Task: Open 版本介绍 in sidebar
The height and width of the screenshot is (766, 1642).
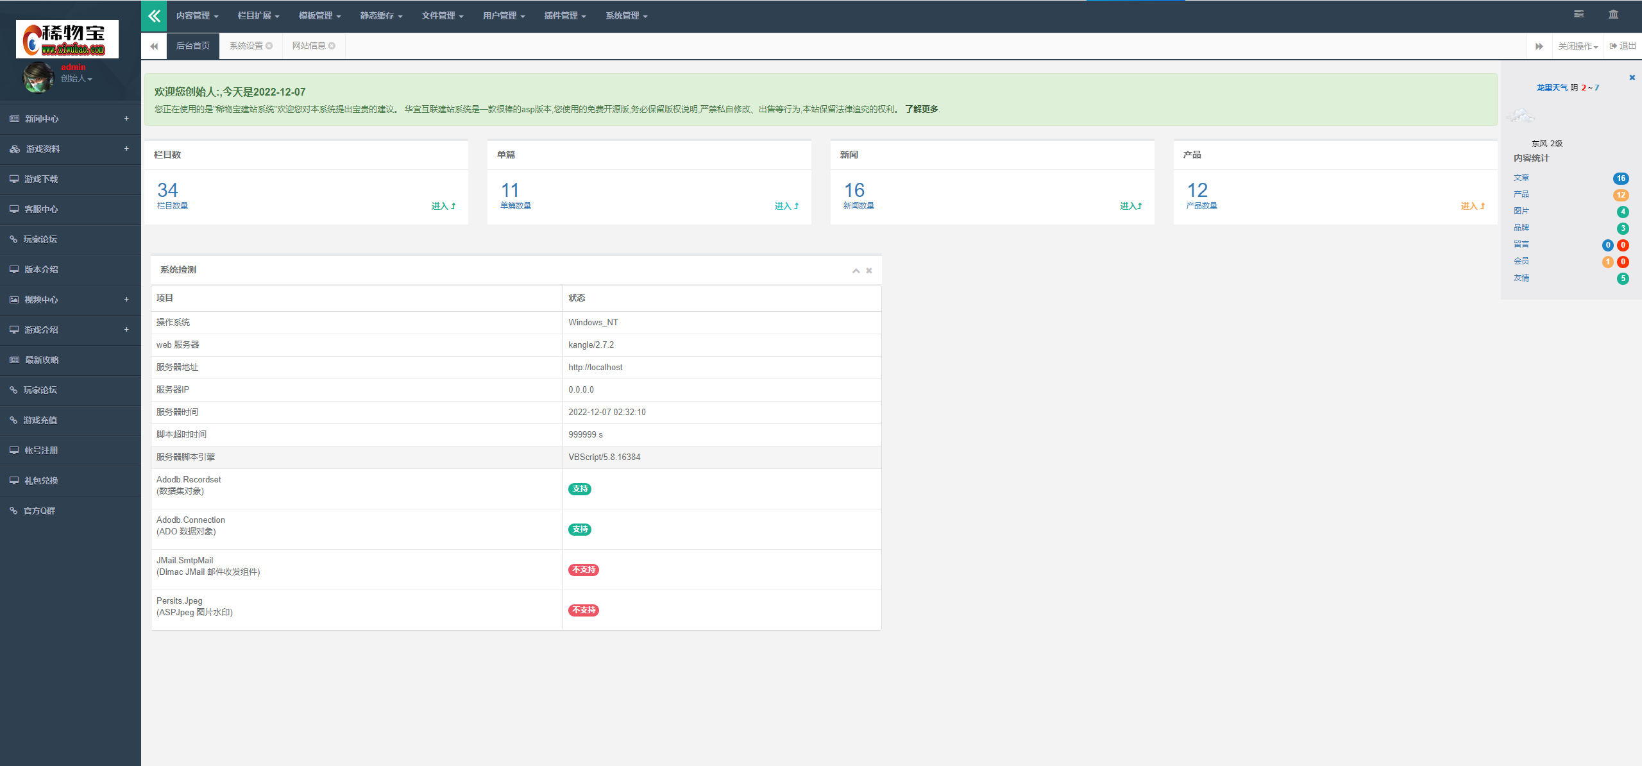Action: tap(71, 269)
